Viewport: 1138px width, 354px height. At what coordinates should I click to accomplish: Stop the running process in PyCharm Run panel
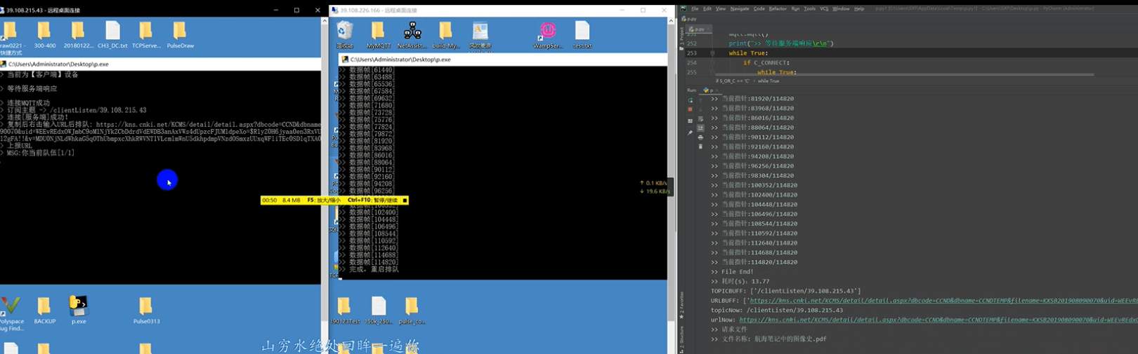coord(691,109)
